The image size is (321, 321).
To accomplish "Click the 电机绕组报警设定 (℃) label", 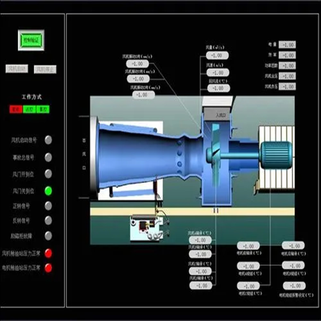I will coord(296,295).
